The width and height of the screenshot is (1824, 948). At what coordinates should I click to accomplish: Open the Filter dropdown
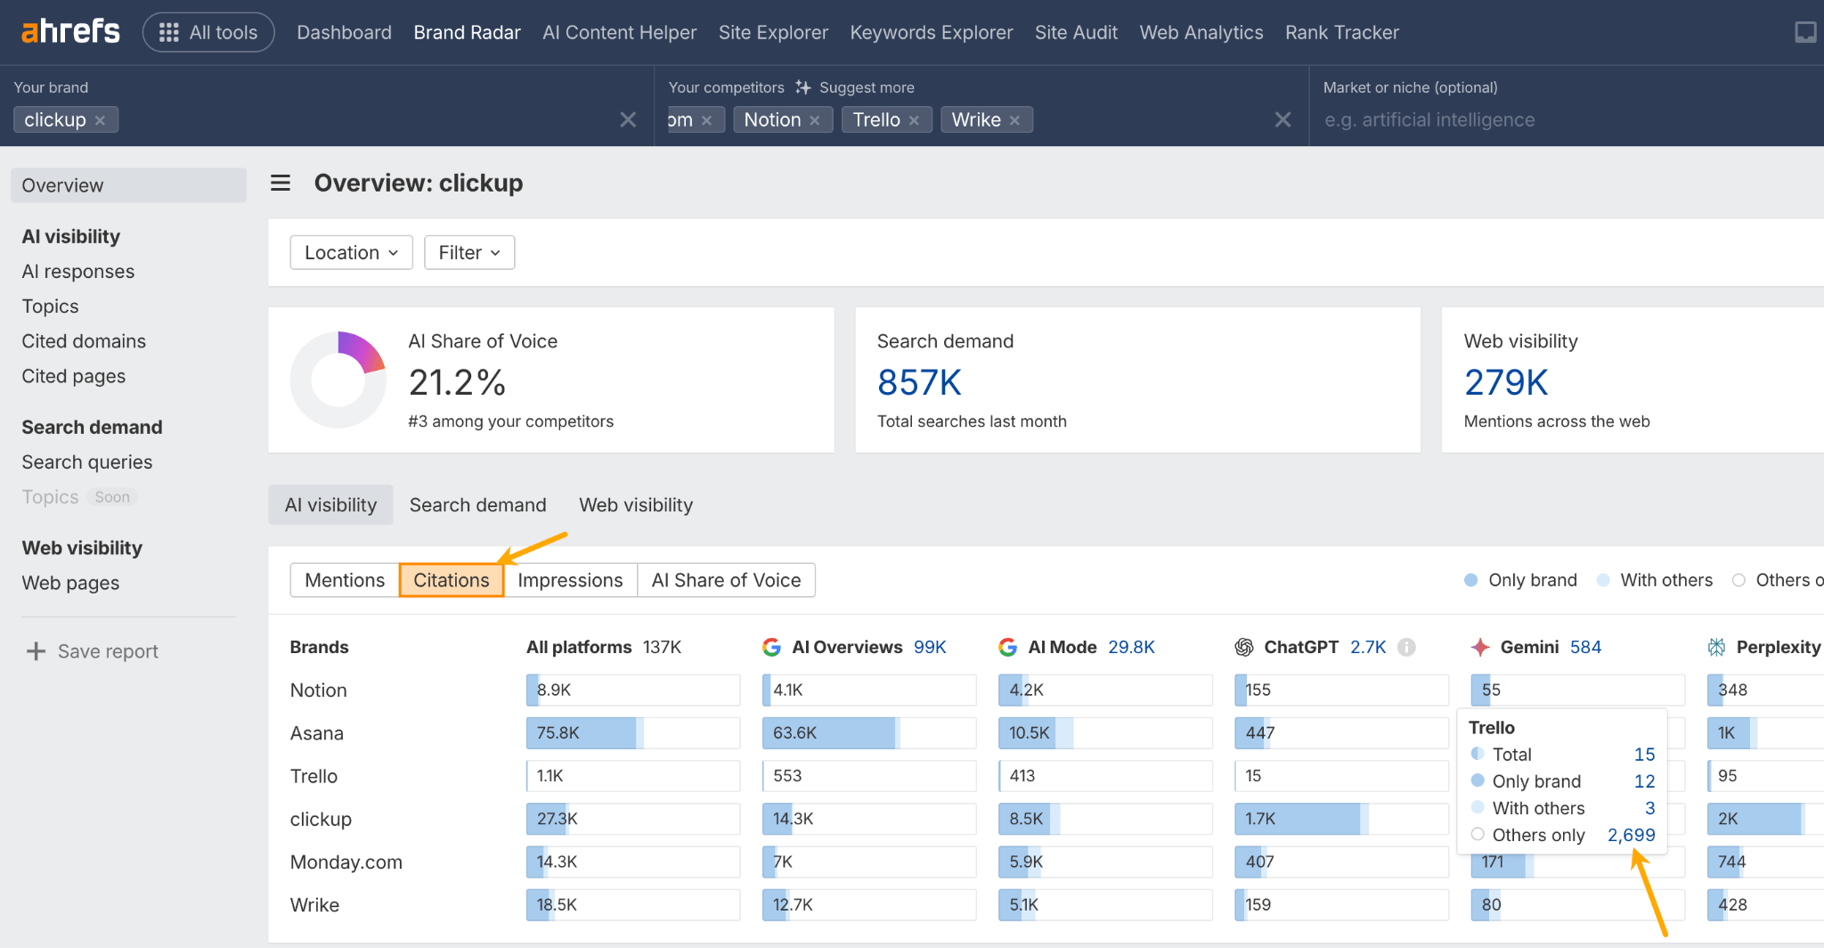[468, 252]
